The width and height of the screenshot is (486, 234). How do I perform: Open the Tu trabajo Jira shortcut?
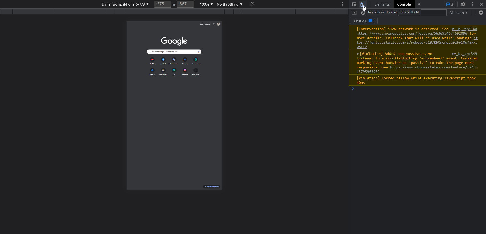click(152, 72)
